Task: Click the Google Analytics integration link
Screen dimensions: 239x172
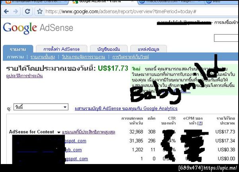Action: [x=126, y=108]
